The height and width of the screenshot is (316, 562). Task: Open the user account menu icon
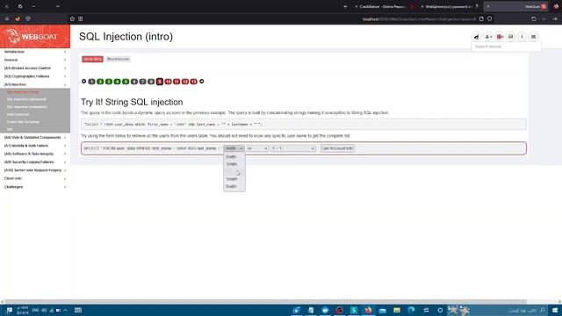[488, 37]
